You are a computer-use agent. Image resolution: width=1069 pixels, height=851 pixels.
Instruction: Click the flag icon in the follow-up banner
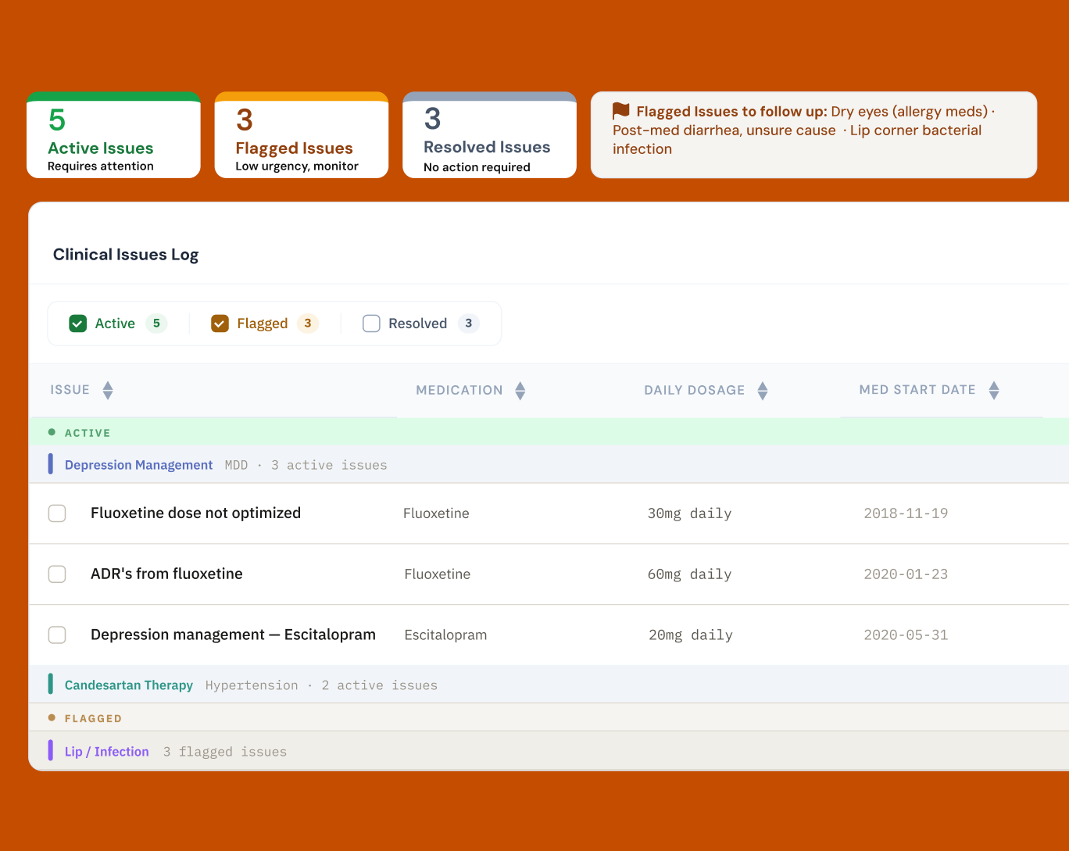coord(619,111)
